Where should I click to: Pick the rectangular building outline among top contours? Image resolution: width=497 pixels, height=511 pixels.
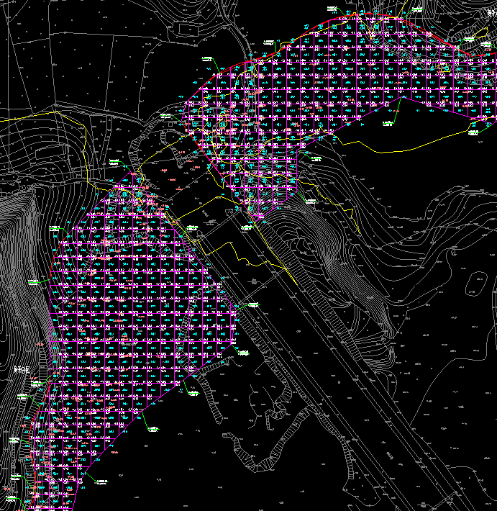(x=188, y=30)
